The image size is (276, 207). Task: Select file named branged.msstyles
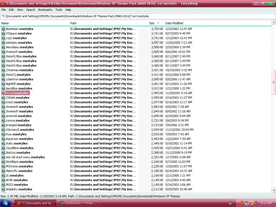click(x=19, y=125)
